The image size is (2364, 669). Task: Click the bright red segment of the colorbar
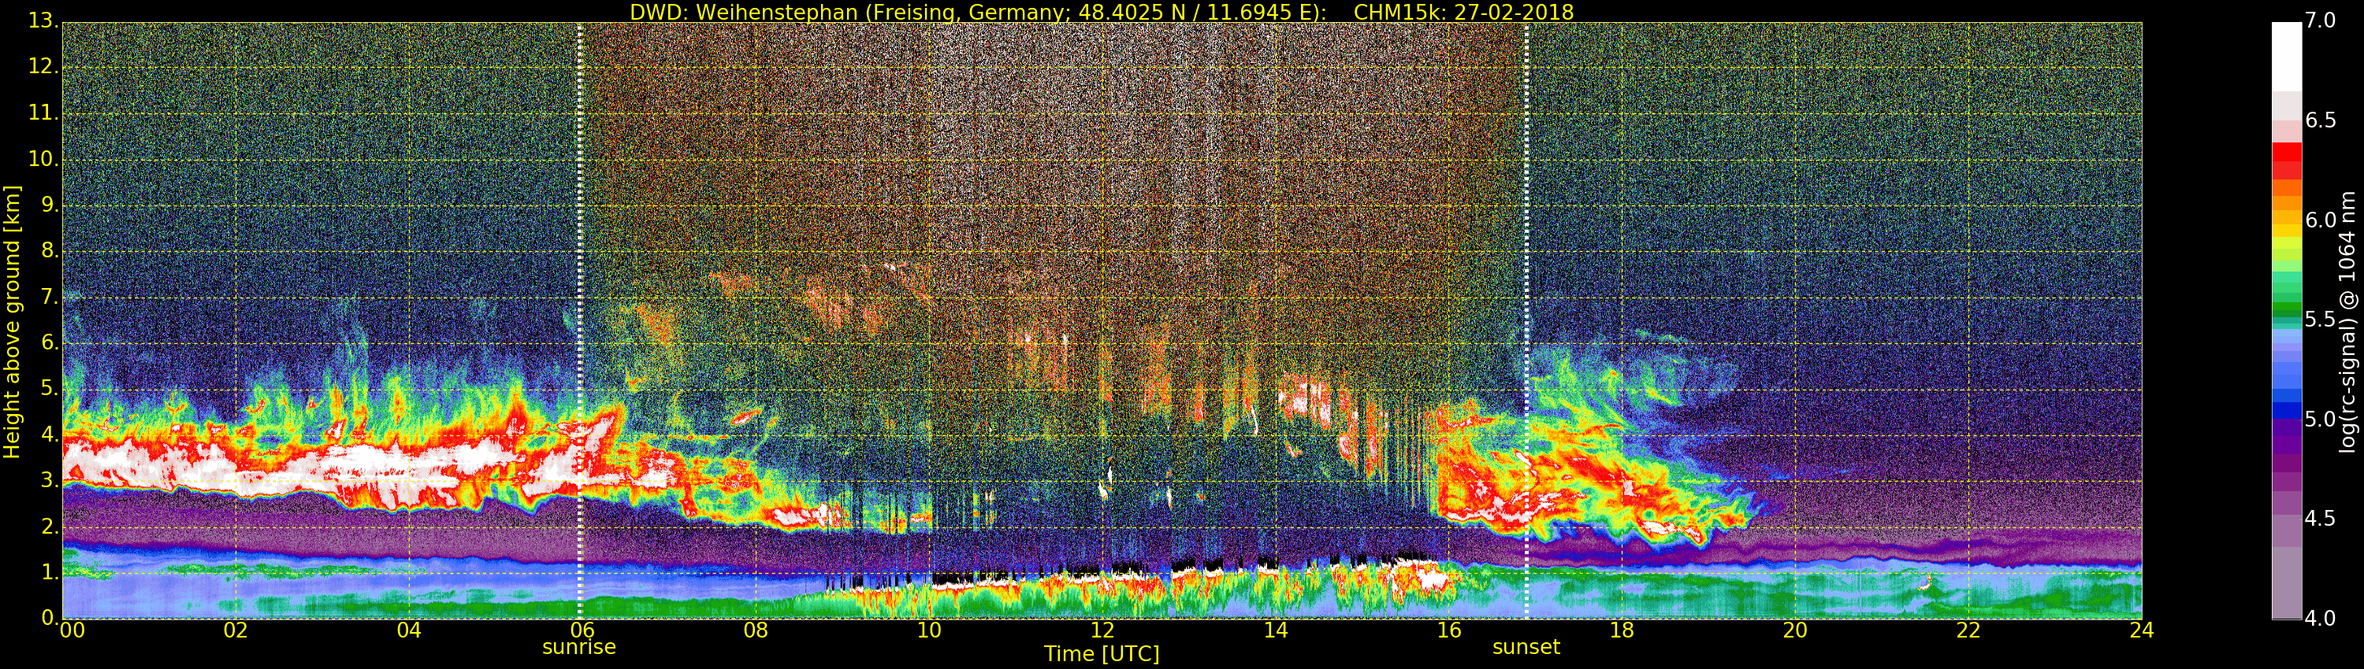[x=2286, y=152]
